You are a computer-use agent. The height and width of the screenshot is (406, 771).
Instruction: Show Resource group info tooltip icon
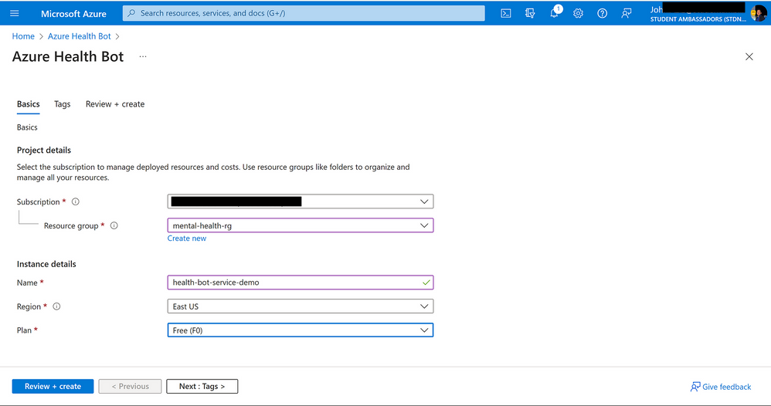(x=114, y=225)
